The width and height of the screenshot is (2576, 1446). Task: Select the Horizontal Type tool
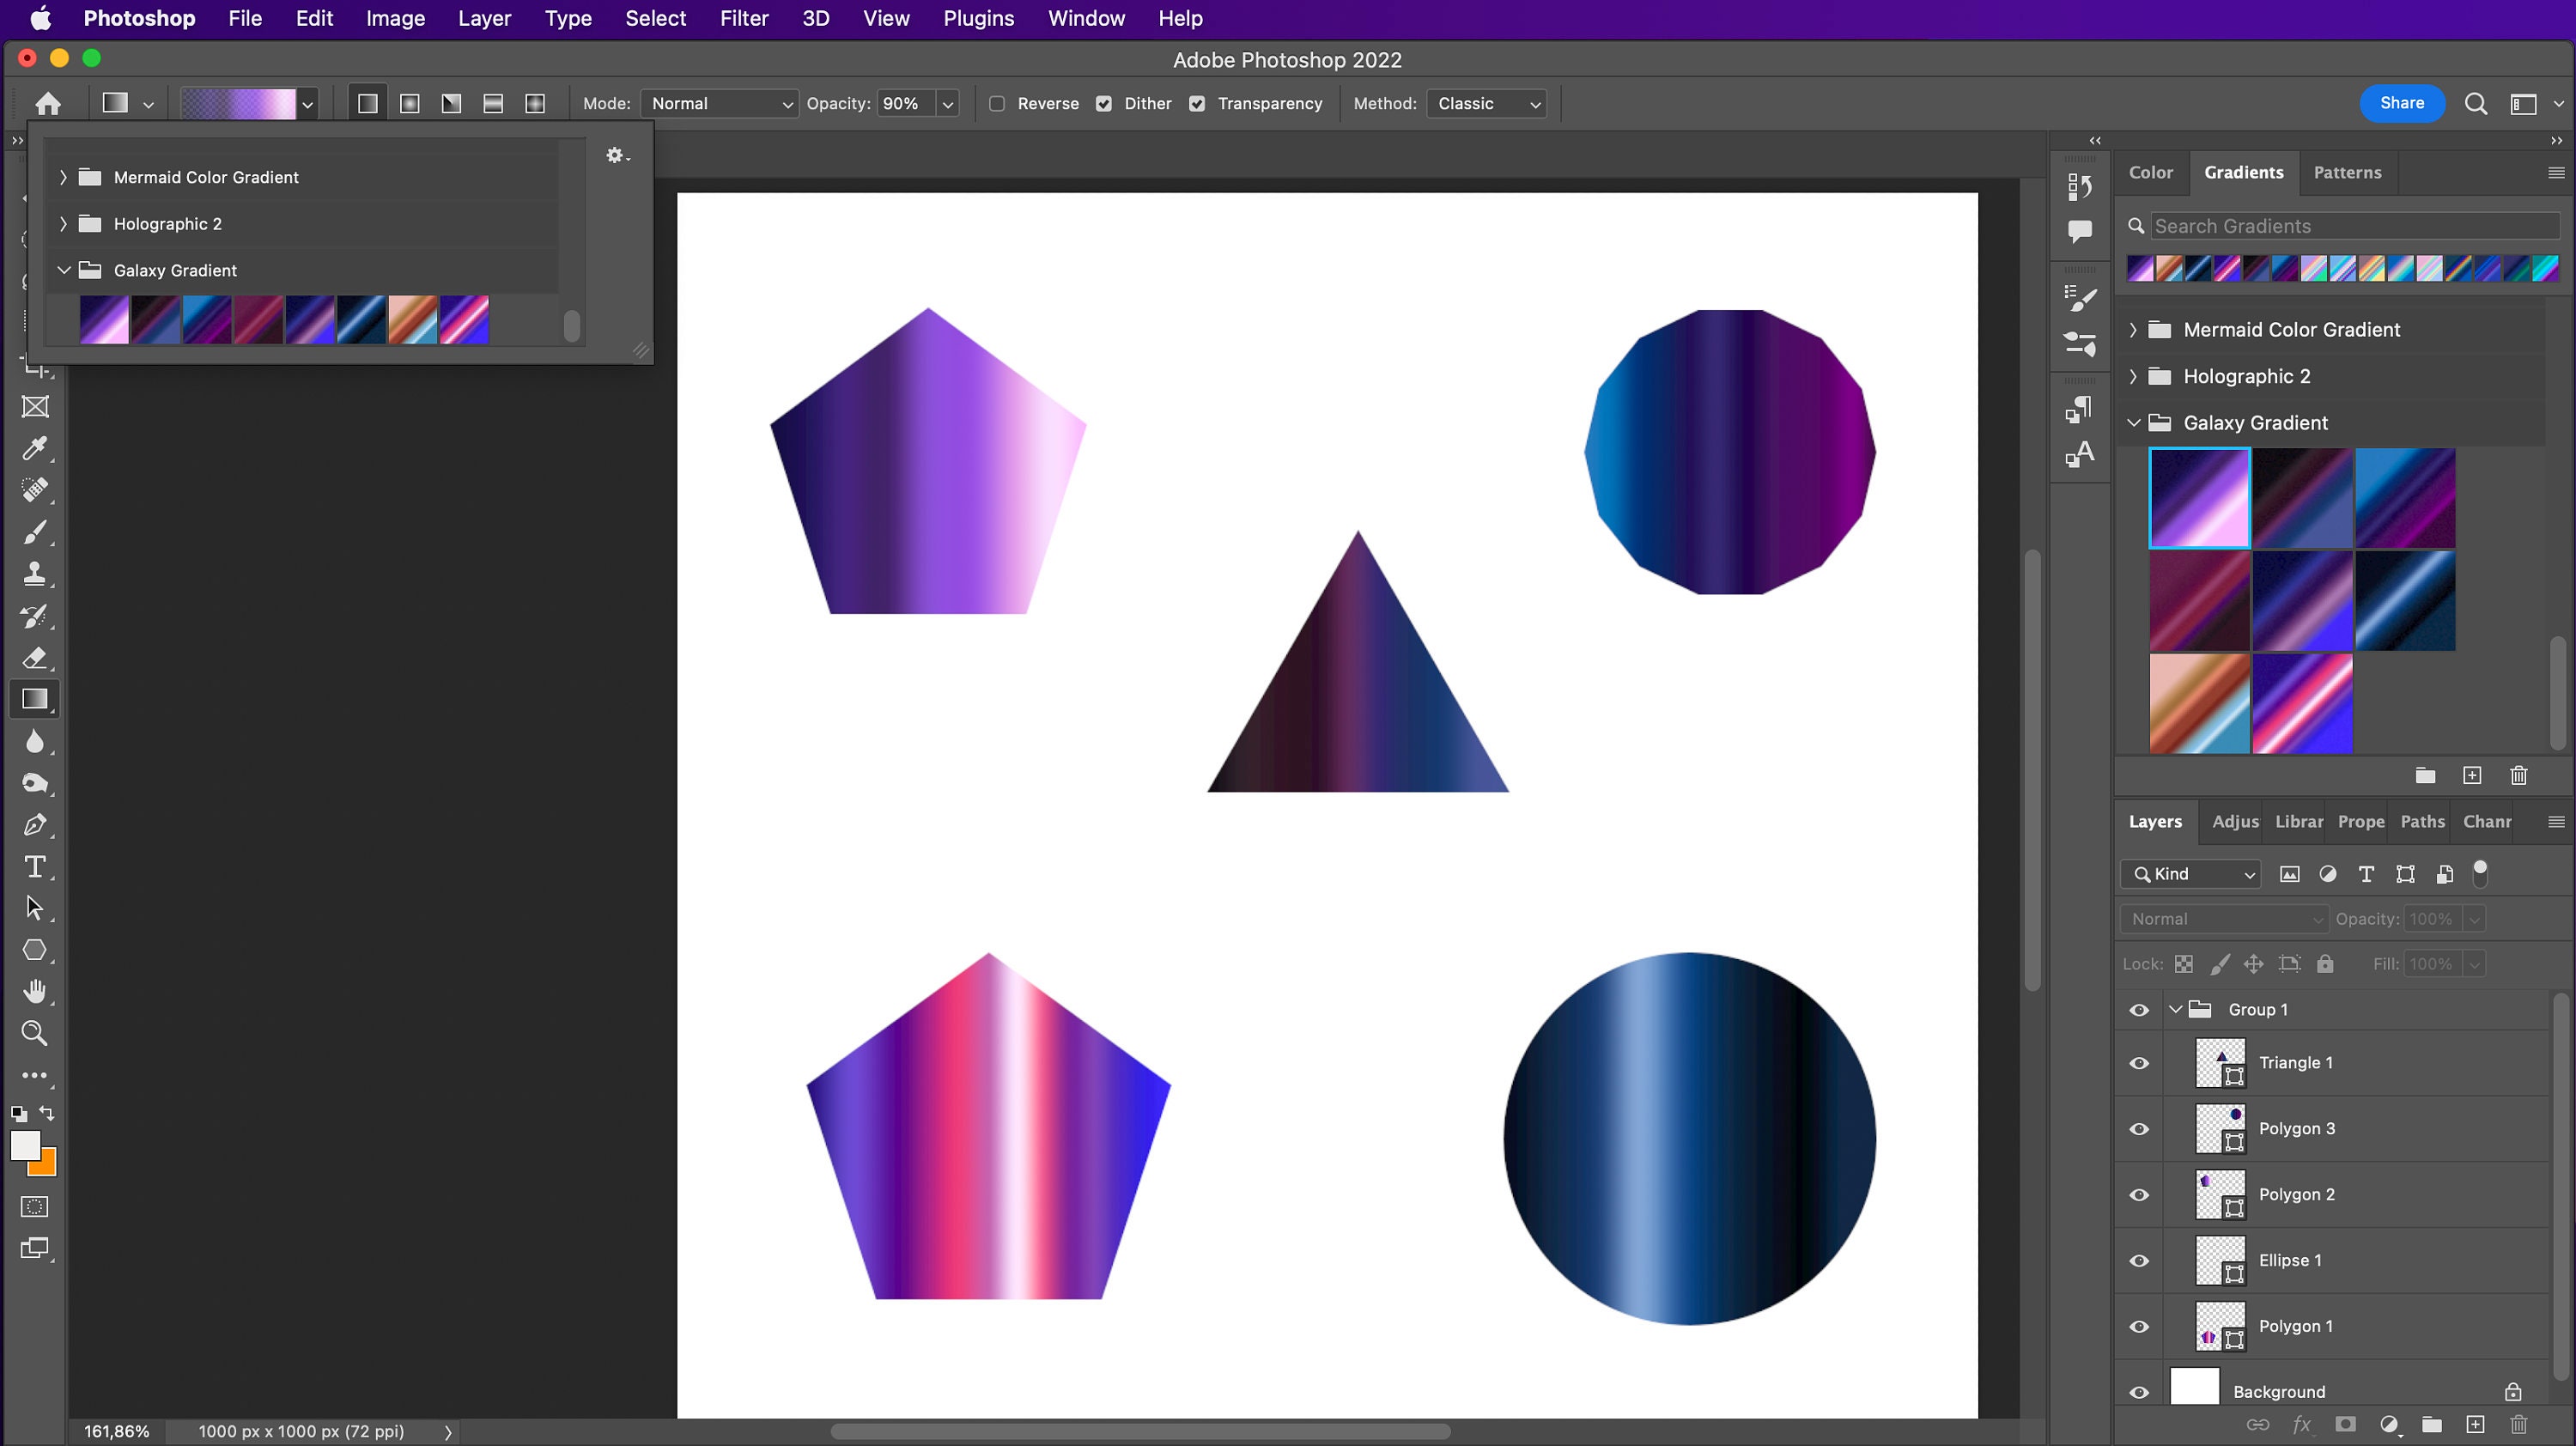pos(36,866)
